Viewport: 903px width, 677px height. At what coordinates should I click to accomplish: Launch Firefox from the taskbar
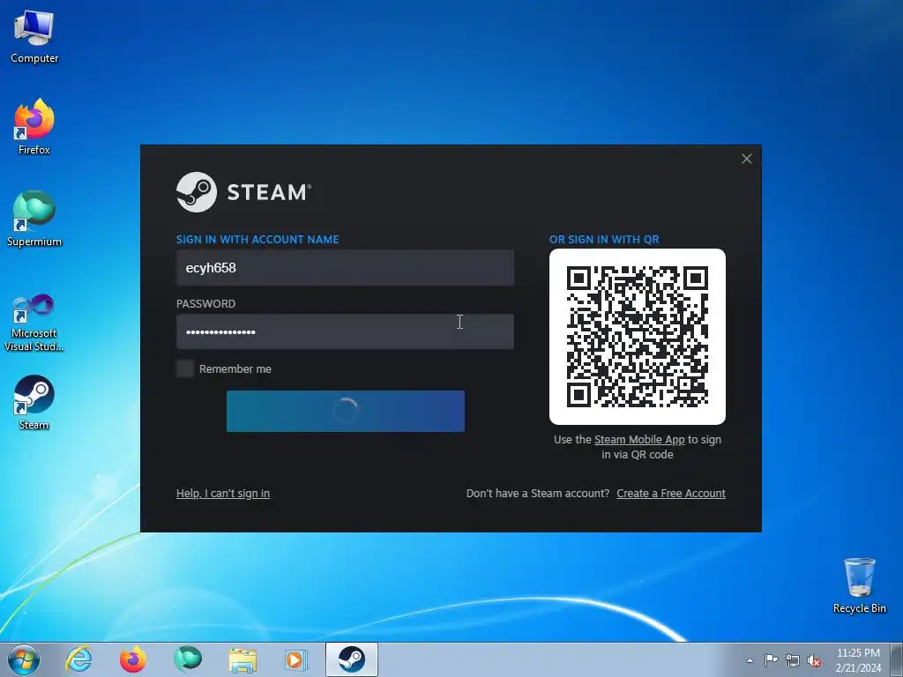click(132, 659)
